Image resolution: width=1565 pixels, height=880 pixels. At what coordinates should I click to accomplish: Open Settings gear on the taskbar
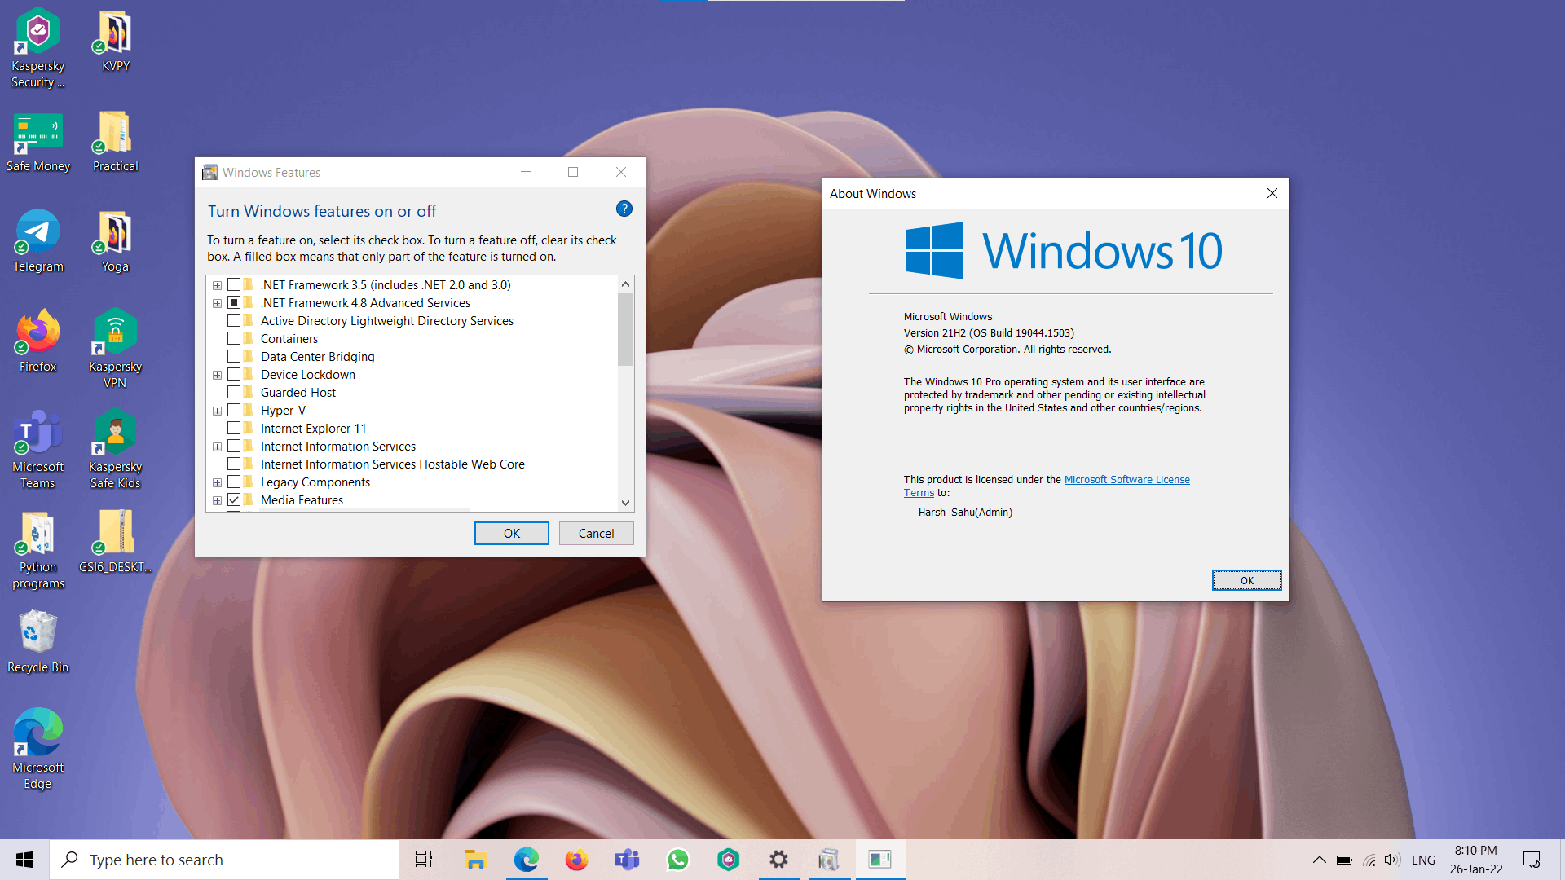coord(779,860)
